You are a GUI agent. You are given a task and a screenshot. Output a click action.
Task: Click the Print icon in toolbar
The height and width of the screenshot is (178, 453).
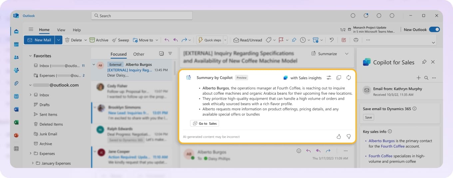356,40
